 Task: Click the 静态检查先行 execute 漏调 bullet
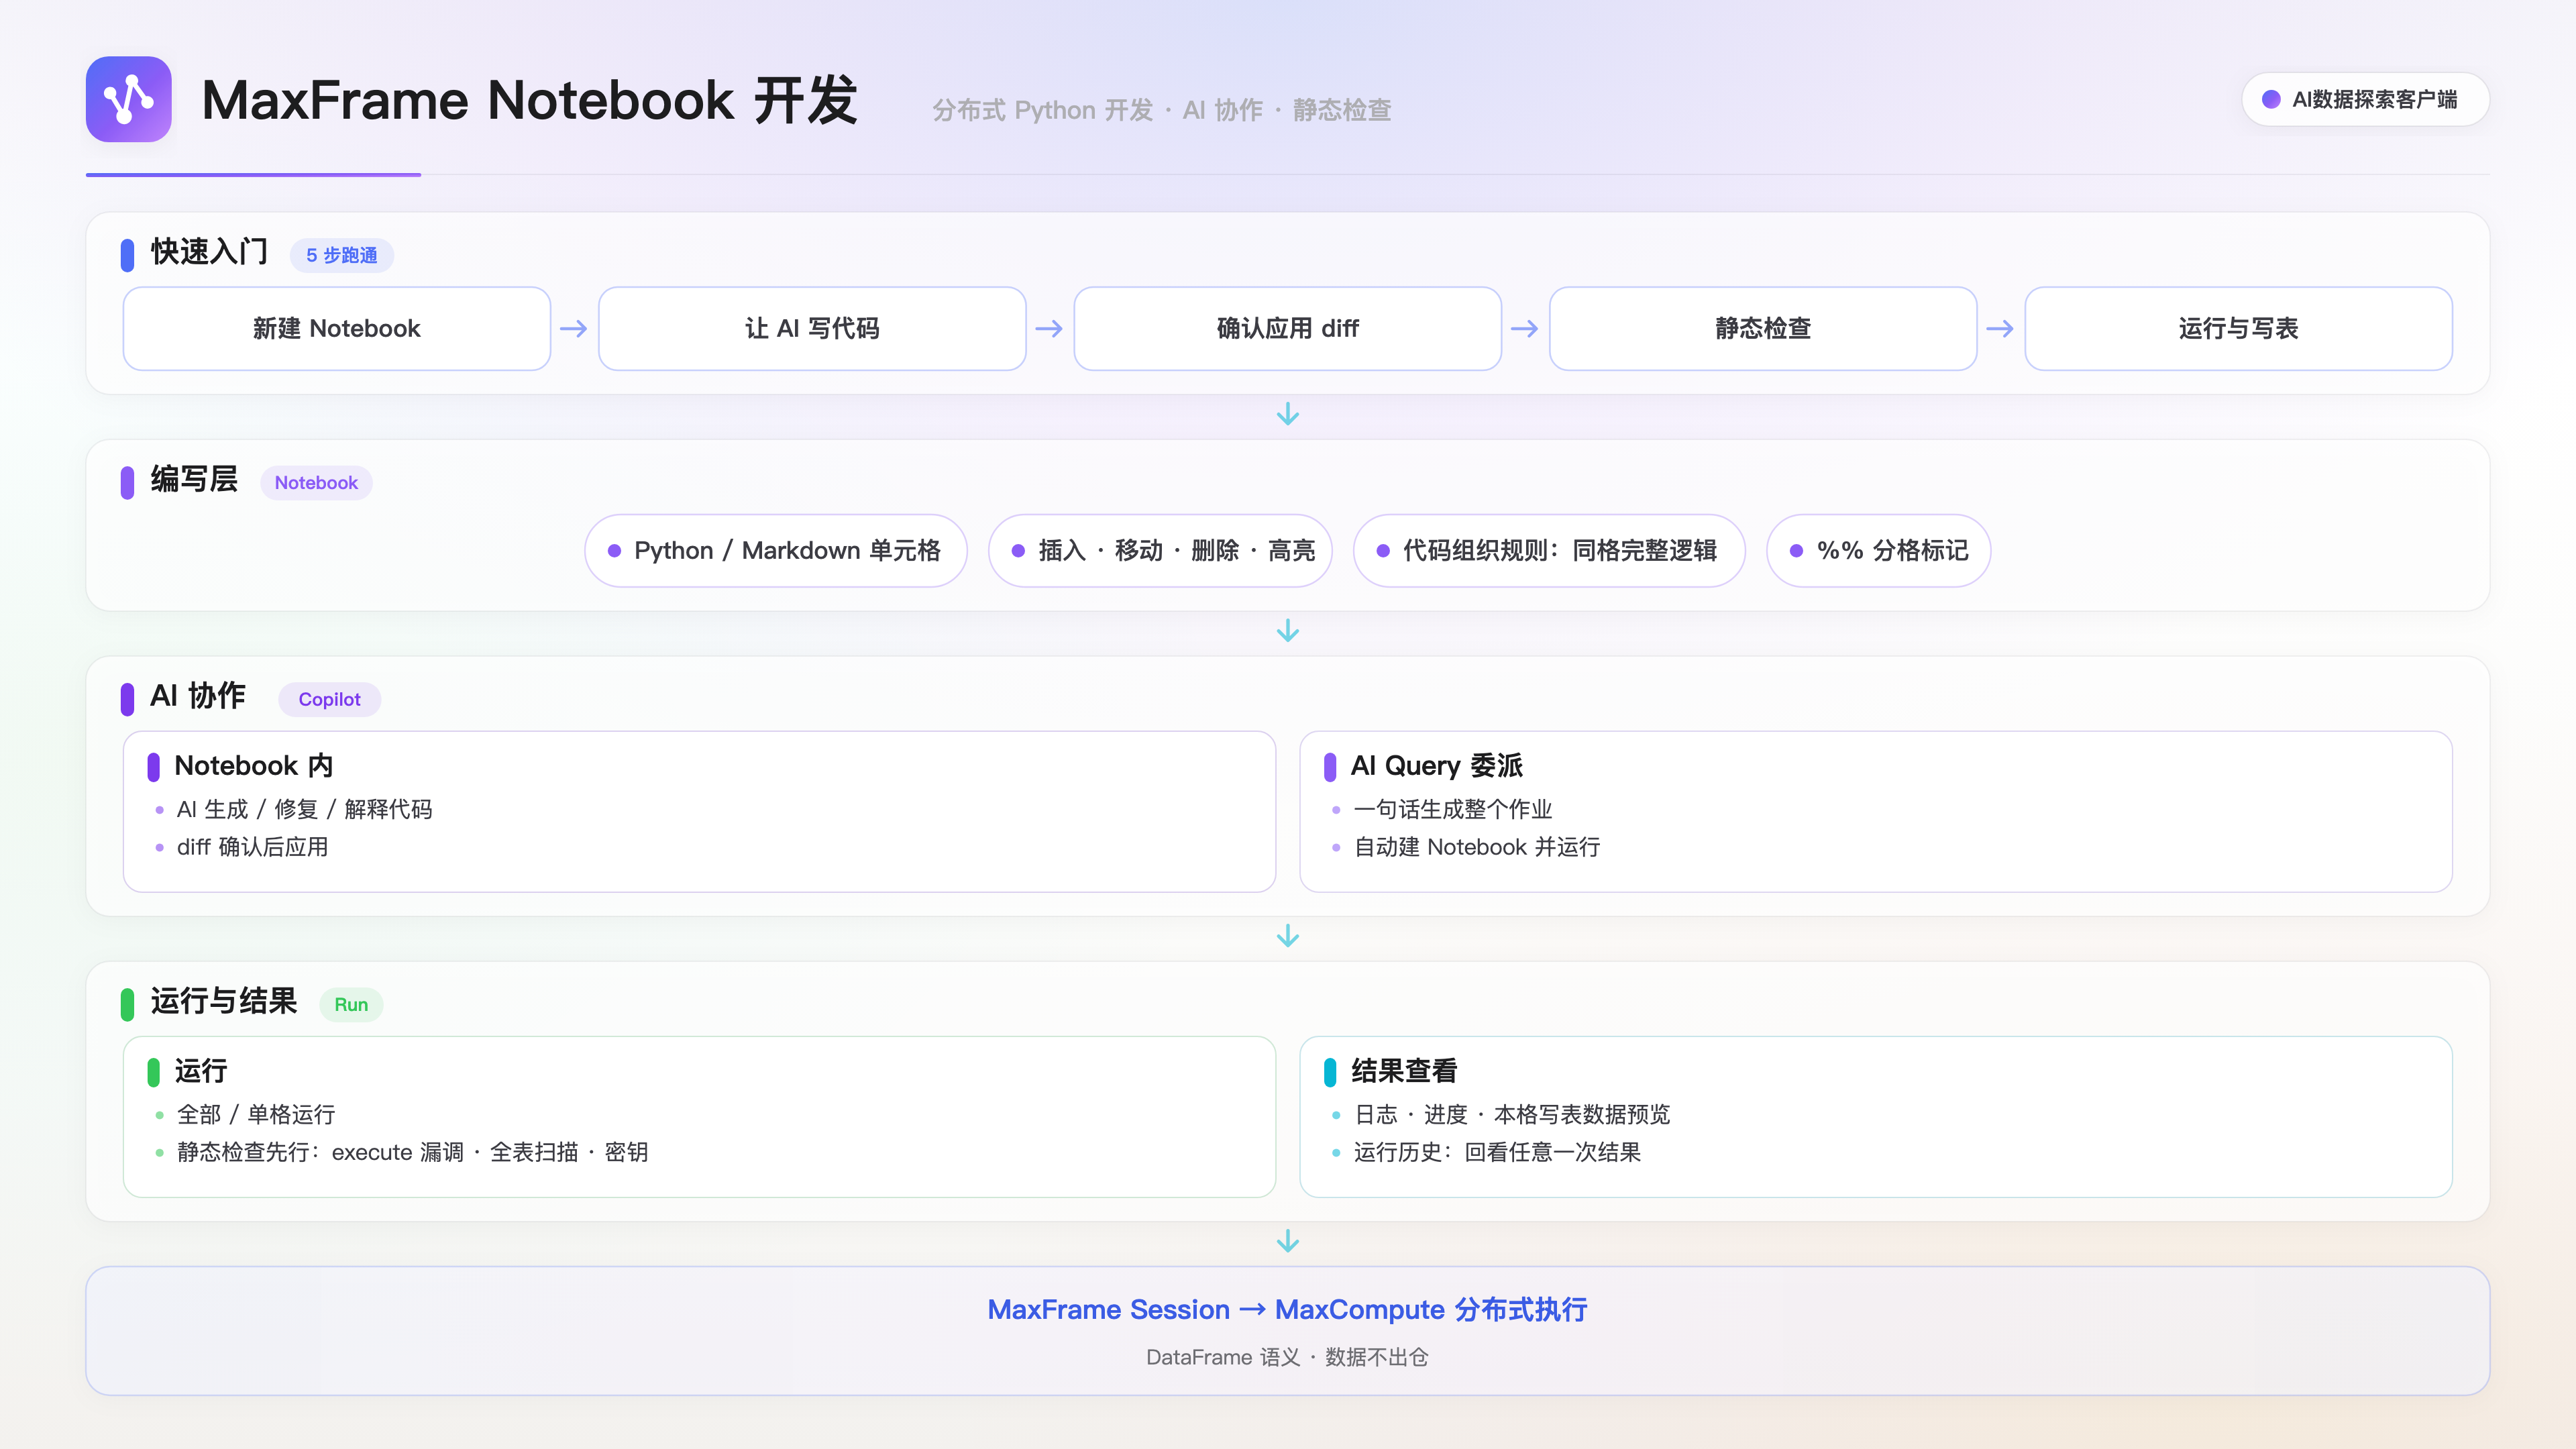coord(412,1153)
